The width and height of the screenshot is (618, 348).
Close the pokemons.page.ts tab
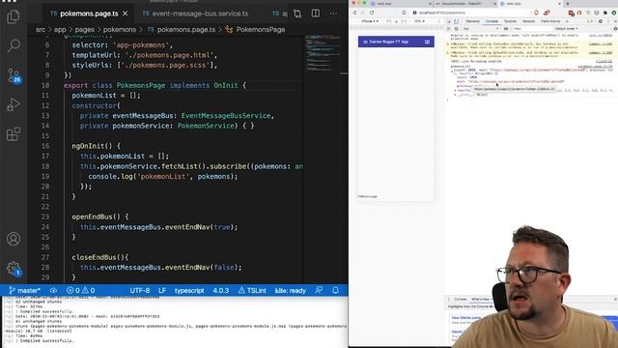click(x=125, y=14)
